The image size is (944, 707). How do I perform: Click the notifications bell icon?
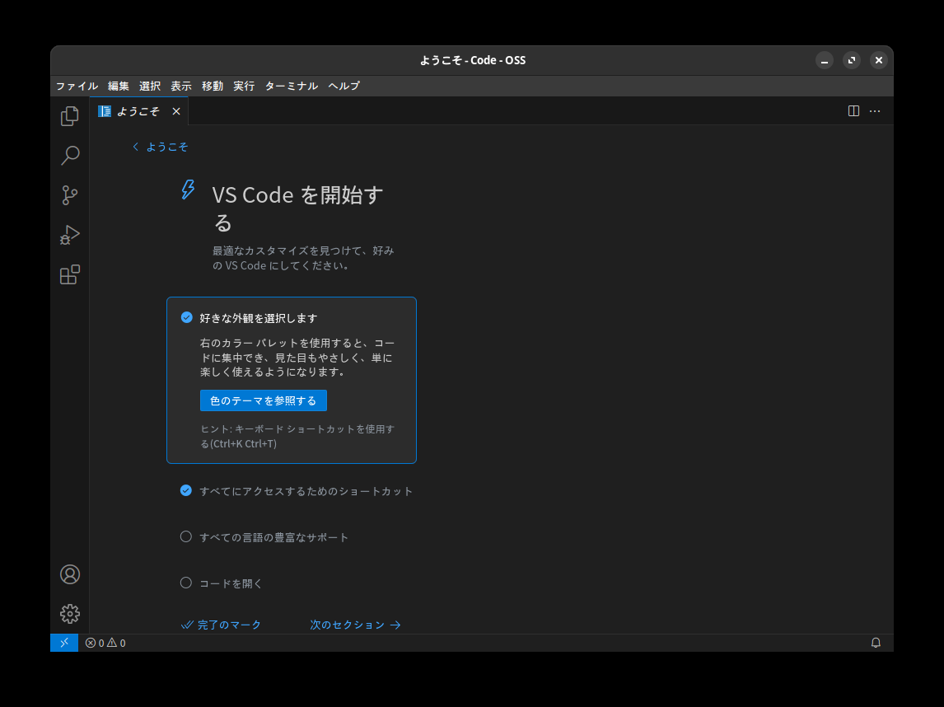point(876,643)
